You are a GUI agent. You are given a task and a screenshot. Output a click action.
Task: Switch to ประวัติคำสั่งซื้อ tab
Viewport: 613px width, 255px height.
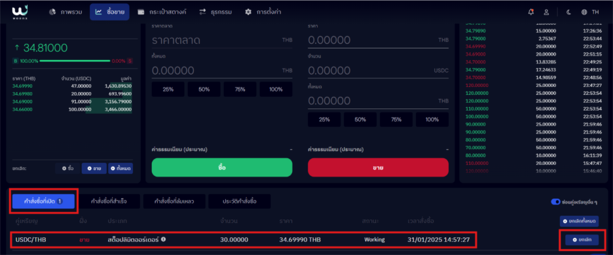point(239,201)
